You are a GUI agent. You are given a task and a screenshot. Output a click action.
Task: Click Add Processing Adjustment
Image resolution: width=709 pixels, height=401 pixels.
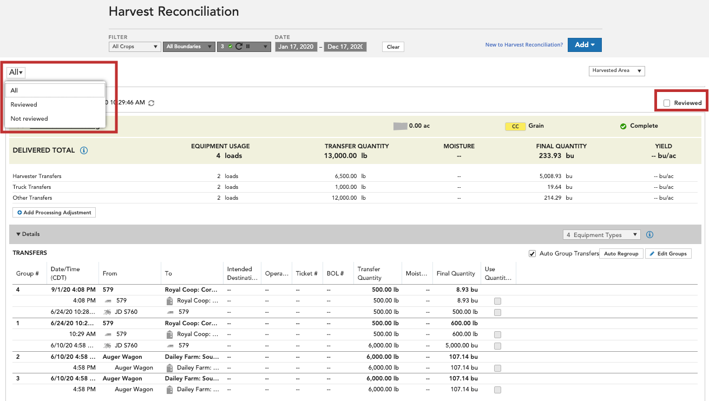(54, 213)
